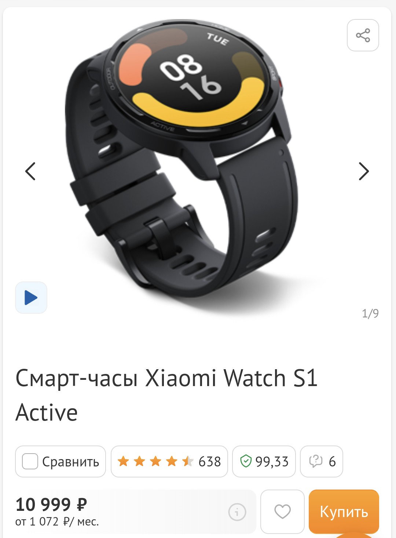
Task: Open the questions icon with 6
Action: 322,461
